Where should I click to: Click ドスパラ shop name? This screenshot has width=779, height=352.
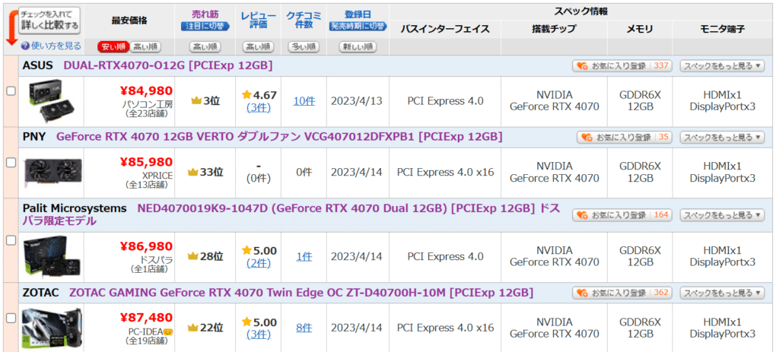pos(155,260)
